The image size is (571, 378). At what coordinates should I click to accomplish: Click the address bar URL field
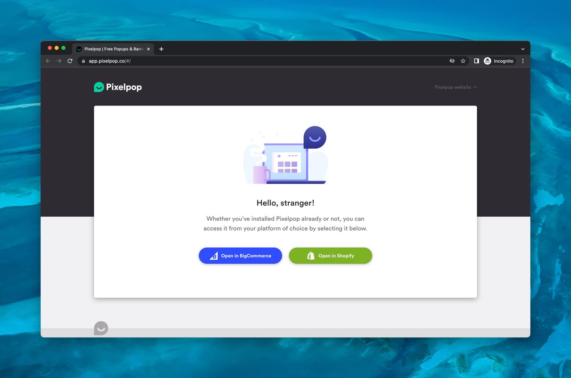[272, 61]
